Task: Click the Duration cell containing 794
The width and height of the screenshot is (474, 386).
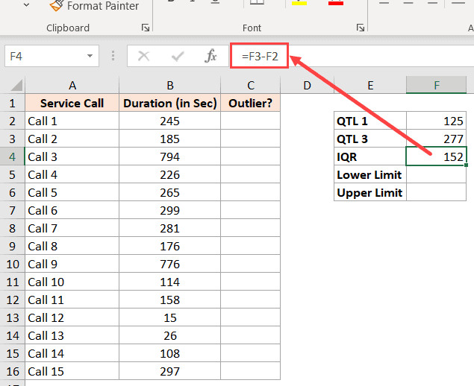Action: pyautogui.click(x=170, y=156)
